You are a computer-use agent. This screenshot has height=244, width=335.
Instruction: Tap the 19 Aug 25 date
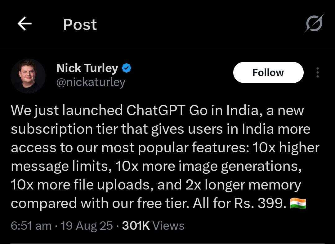click(x=87, y=226)
